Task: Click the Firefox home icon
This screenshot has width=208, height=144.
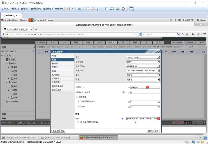Action: [198, 34]
